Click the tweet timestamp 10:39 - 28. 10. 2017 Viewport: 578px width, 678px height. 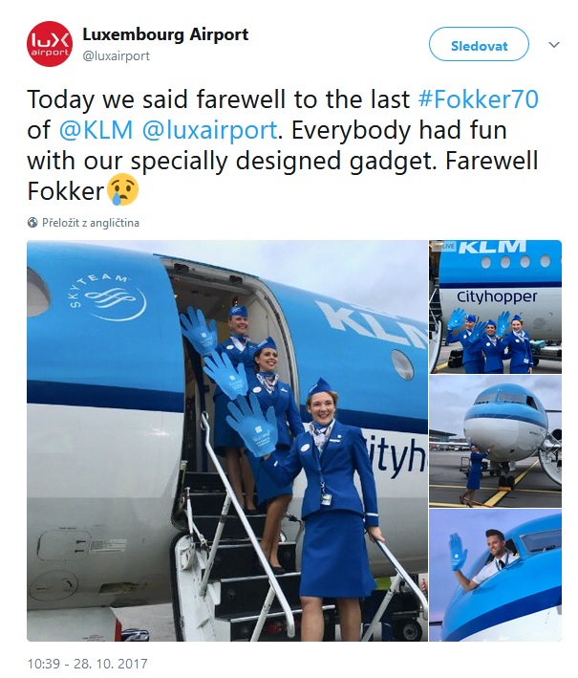pyautogui.click(x=87, y=664)
